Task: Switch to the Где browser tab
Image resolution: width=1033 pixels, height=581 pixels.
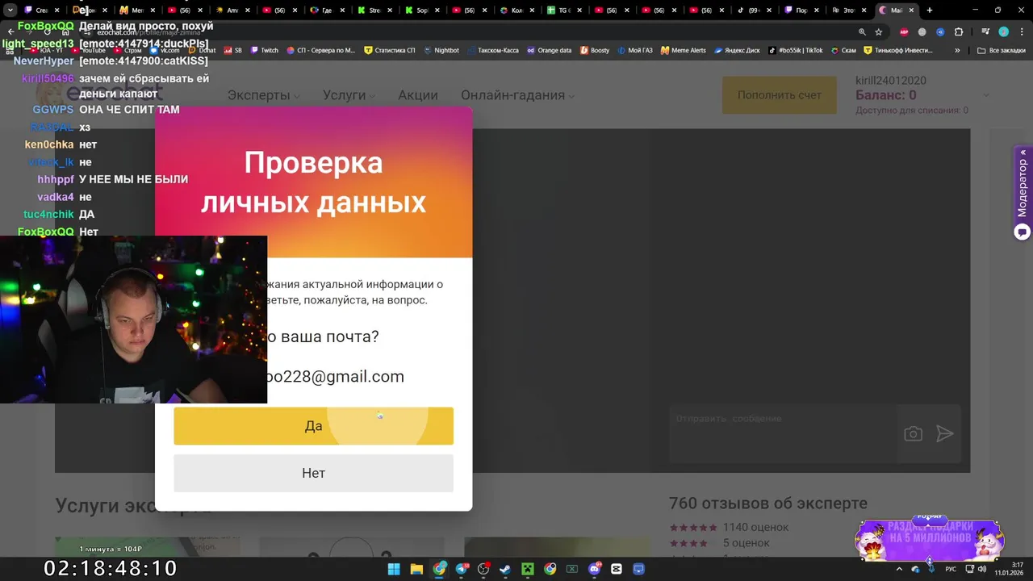Action: point(326,10)
